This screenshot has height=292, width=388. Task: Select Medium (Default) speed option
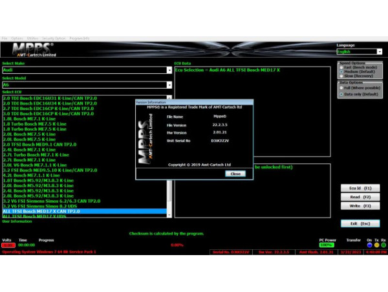click(x=342, y=72)
